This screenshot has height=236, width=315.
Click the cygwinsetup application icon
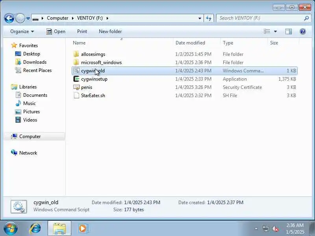[x=76, y=79]
